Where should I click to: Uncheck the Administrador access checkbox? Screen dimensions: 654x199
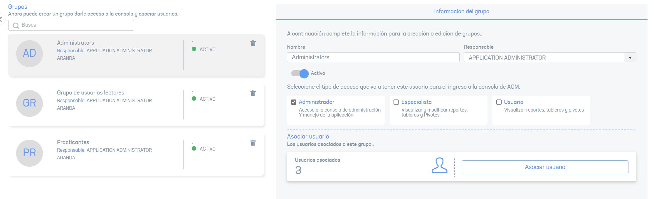tap(294, 102)
